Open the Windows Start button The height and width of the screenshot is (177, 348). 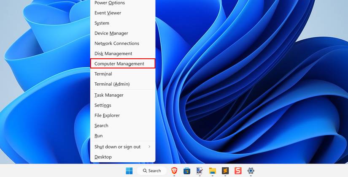tap(129, 171)
